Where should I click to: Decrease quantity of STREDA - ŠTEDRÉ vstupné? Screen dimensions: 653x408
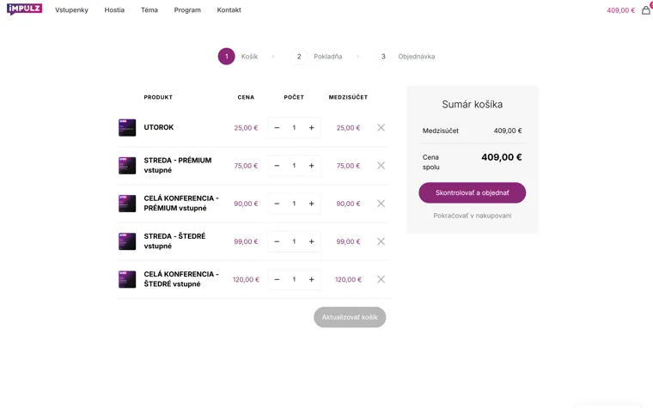277,241
